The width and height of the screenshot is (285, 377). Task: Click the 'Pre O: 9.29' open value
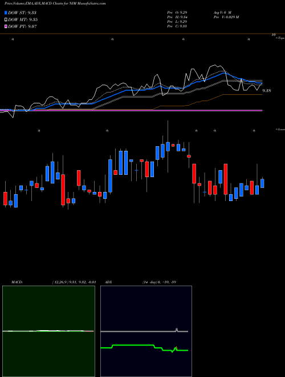[177, 12]
